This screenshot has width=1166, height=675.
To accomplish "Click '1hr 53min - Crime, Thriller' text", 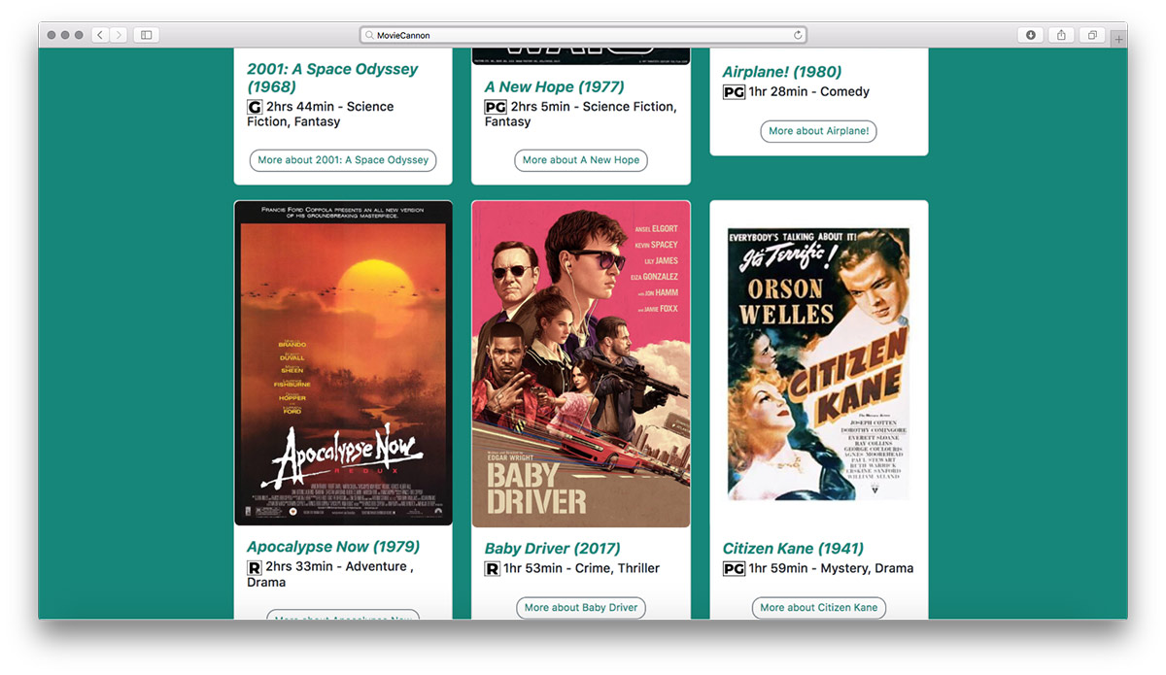I will click(x=581, y=568).
